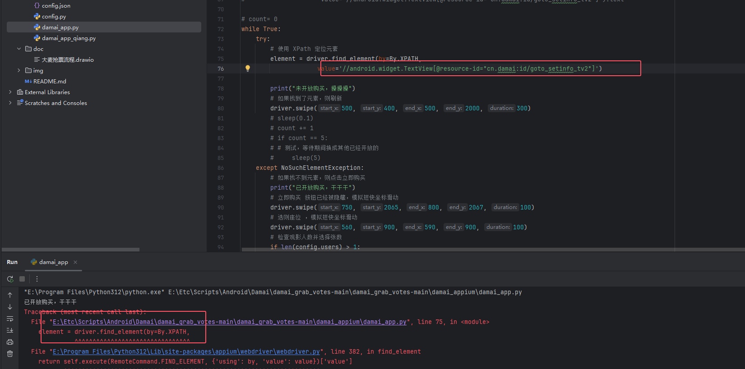Stop the running process

22,279
